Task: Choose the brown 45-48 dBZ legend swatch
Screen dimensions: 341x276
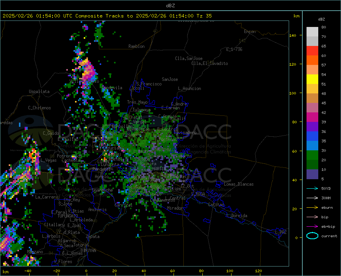Action: 312,98
